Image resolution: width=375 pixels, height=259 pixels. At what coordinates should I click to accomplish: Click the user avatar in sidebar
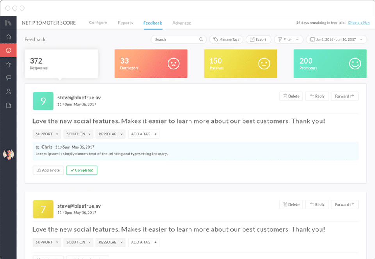pos(8,154)
